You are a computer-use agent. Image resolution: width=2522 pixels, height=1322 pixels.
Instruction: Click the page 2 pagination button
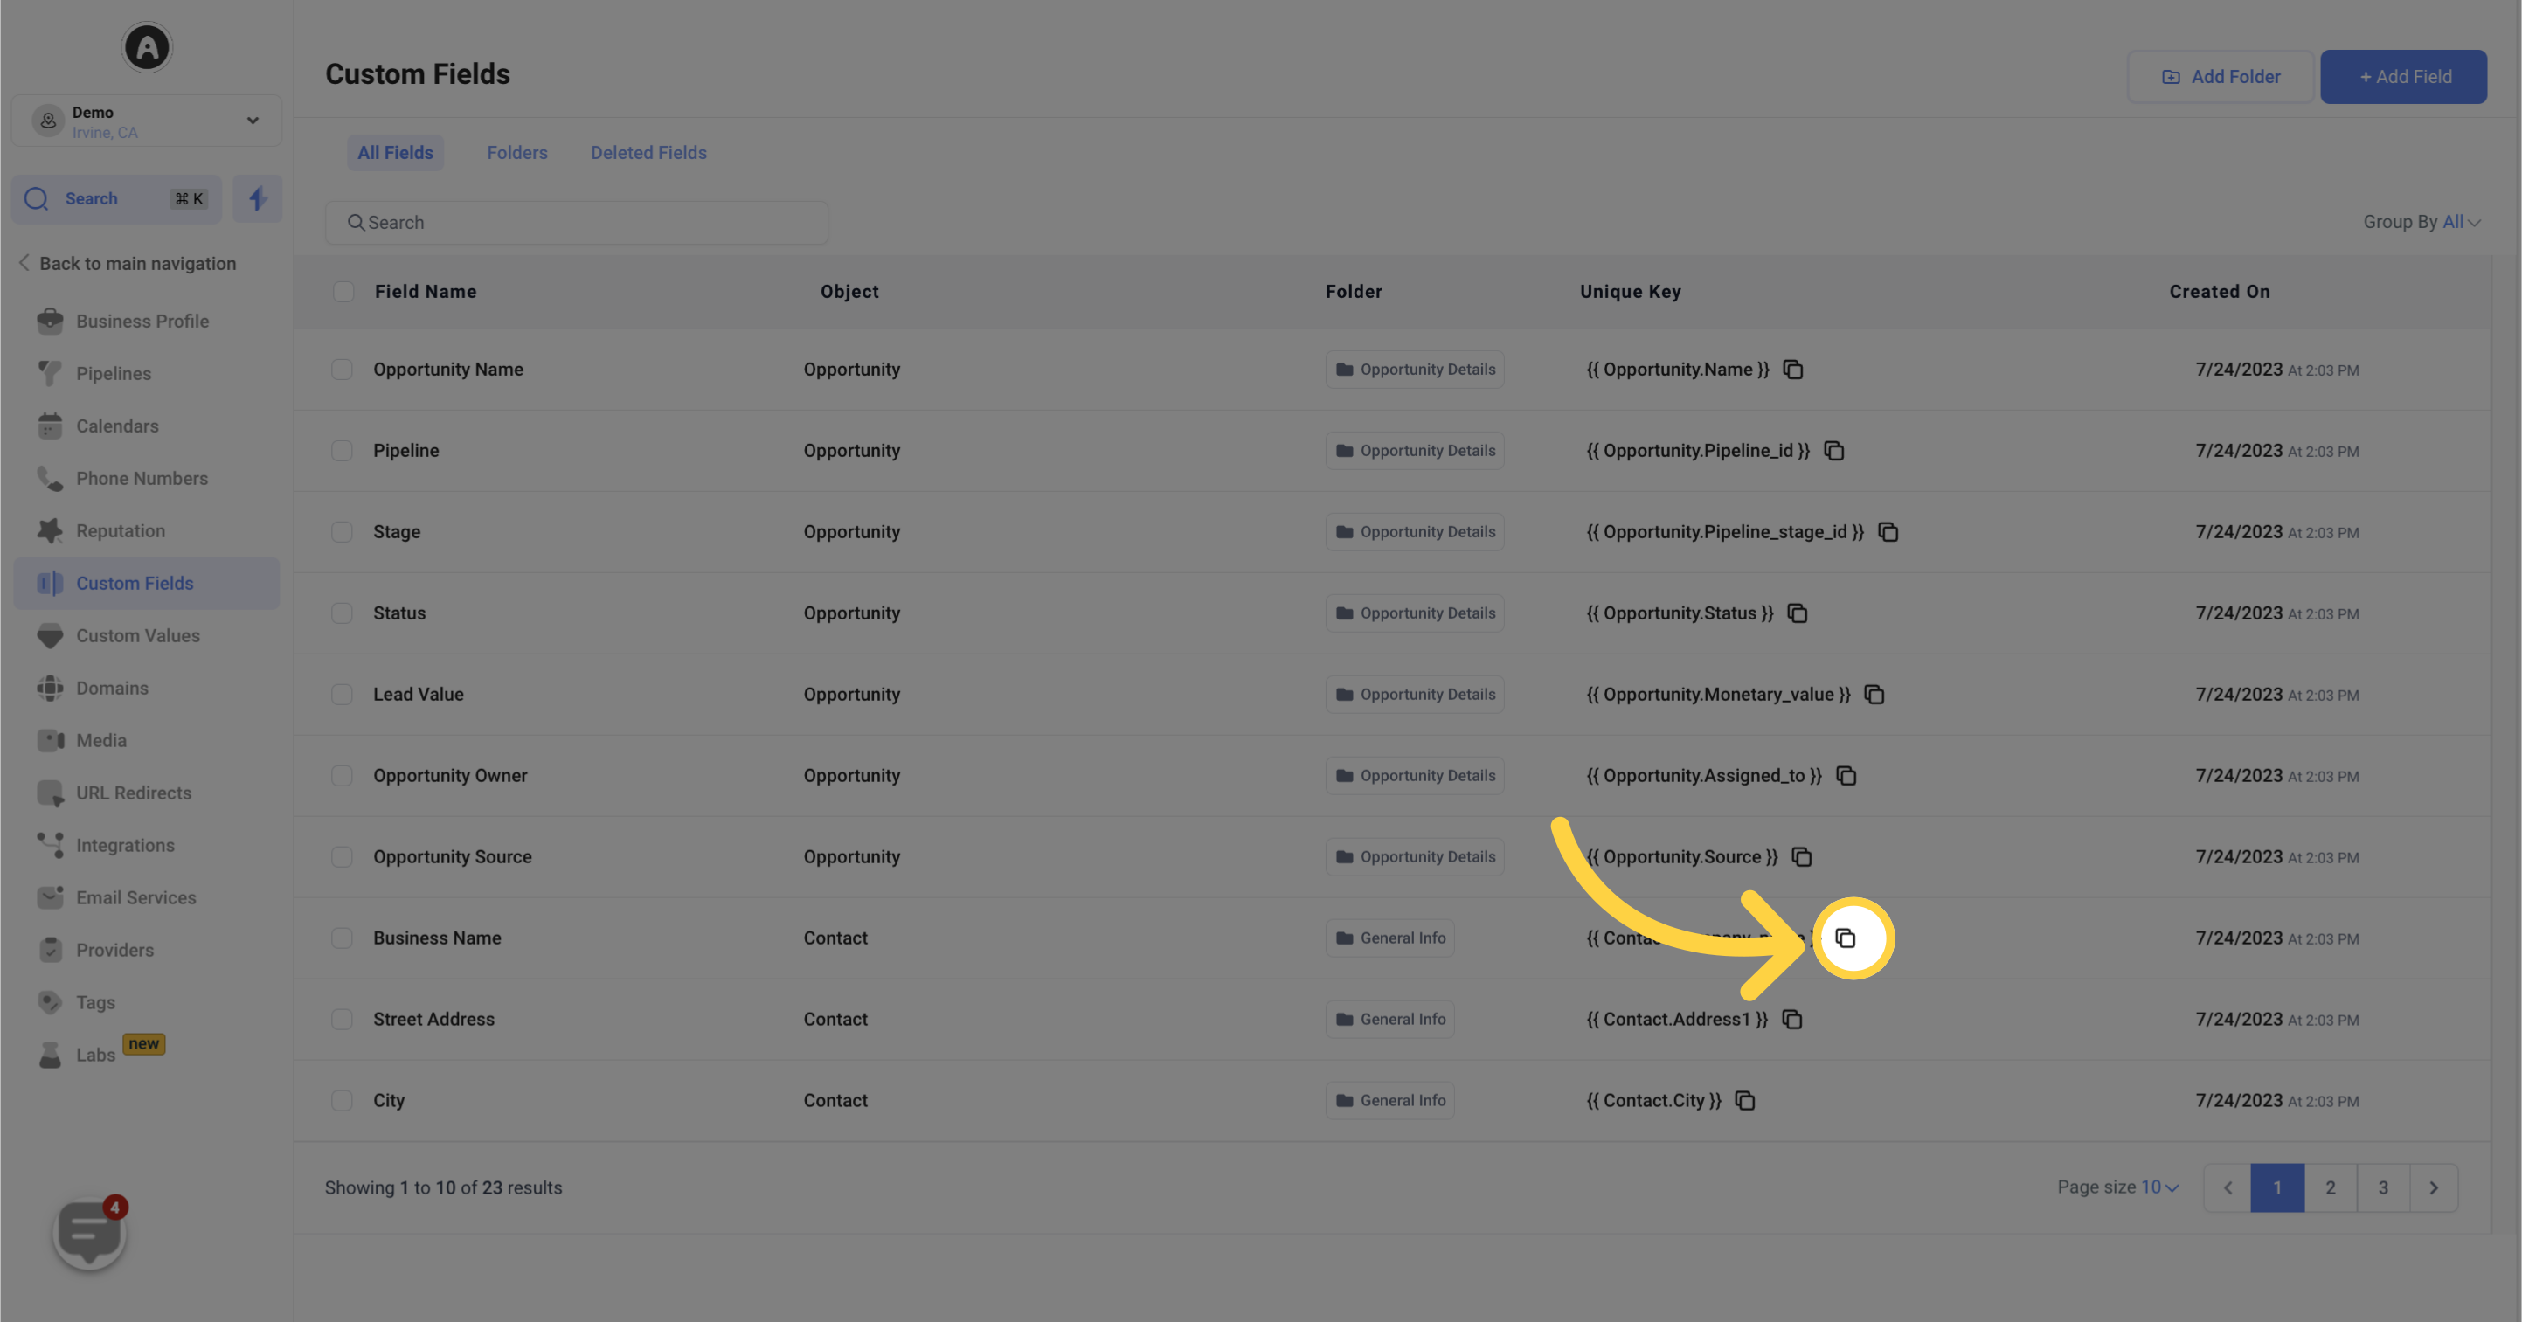2330,1187
